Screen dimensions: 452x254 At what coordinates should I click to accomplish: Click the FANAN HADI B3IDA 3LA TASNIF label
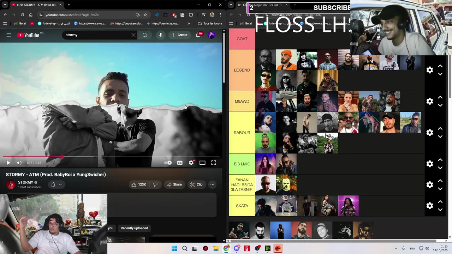[x=242, y=185]
